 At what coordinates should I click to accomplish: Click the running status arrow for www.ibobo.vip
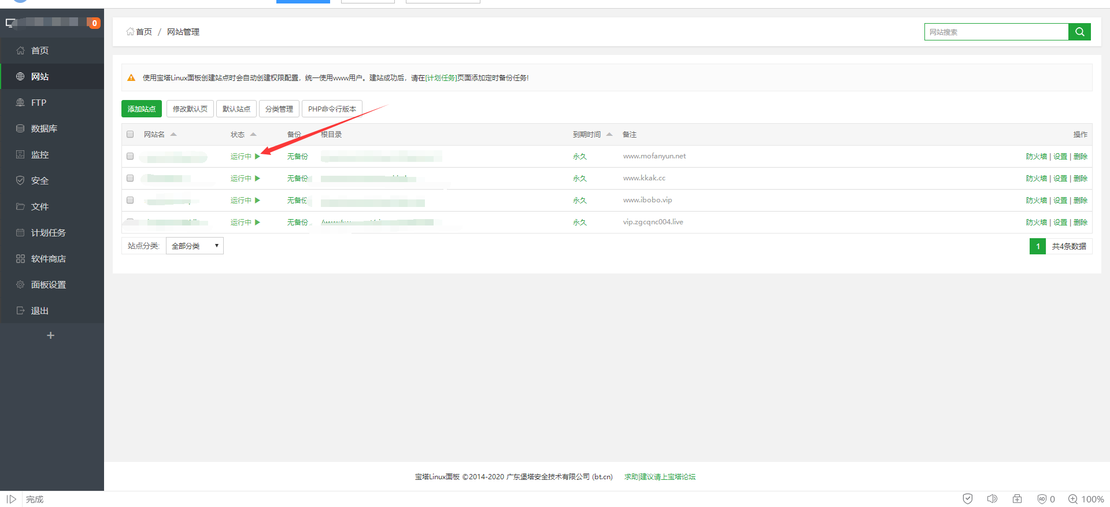[257, 201]
